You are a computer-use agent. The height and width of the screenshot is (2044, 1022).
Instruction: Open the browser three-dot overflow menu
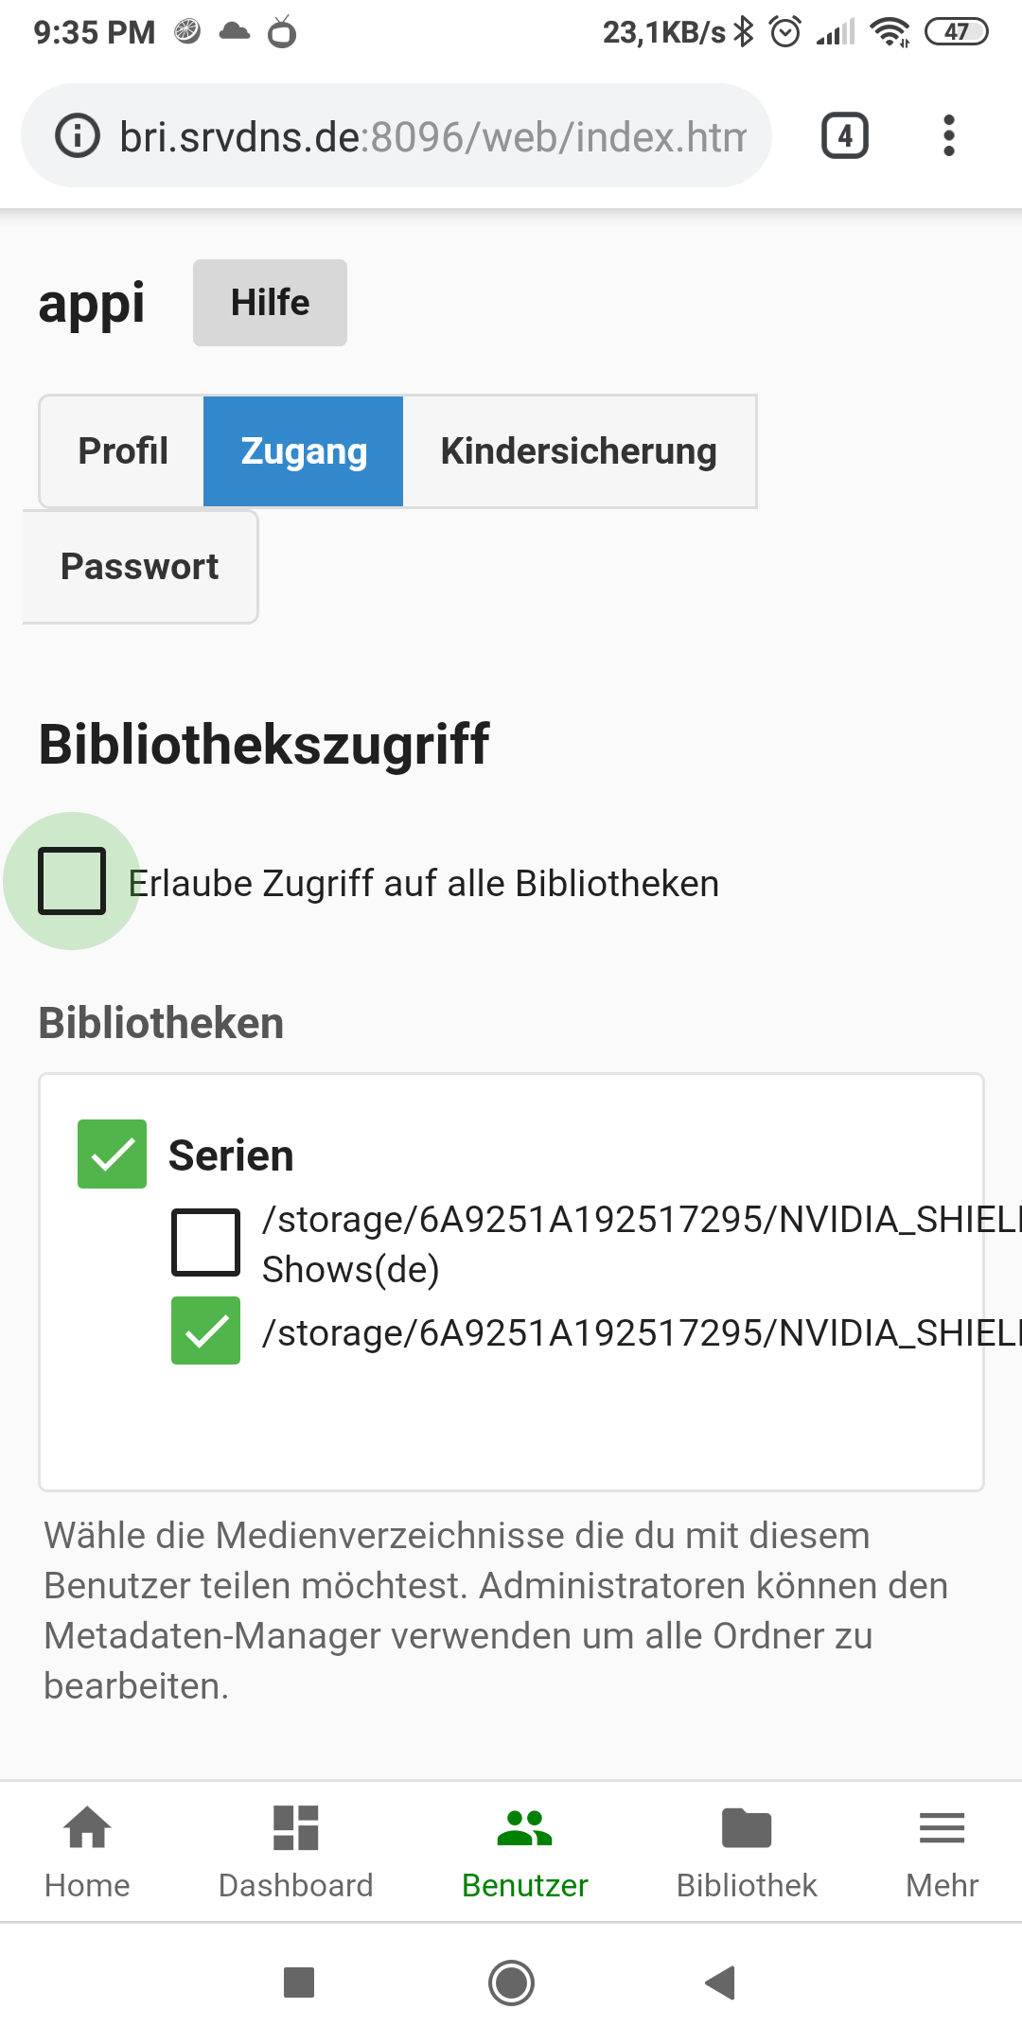[949, 135]
